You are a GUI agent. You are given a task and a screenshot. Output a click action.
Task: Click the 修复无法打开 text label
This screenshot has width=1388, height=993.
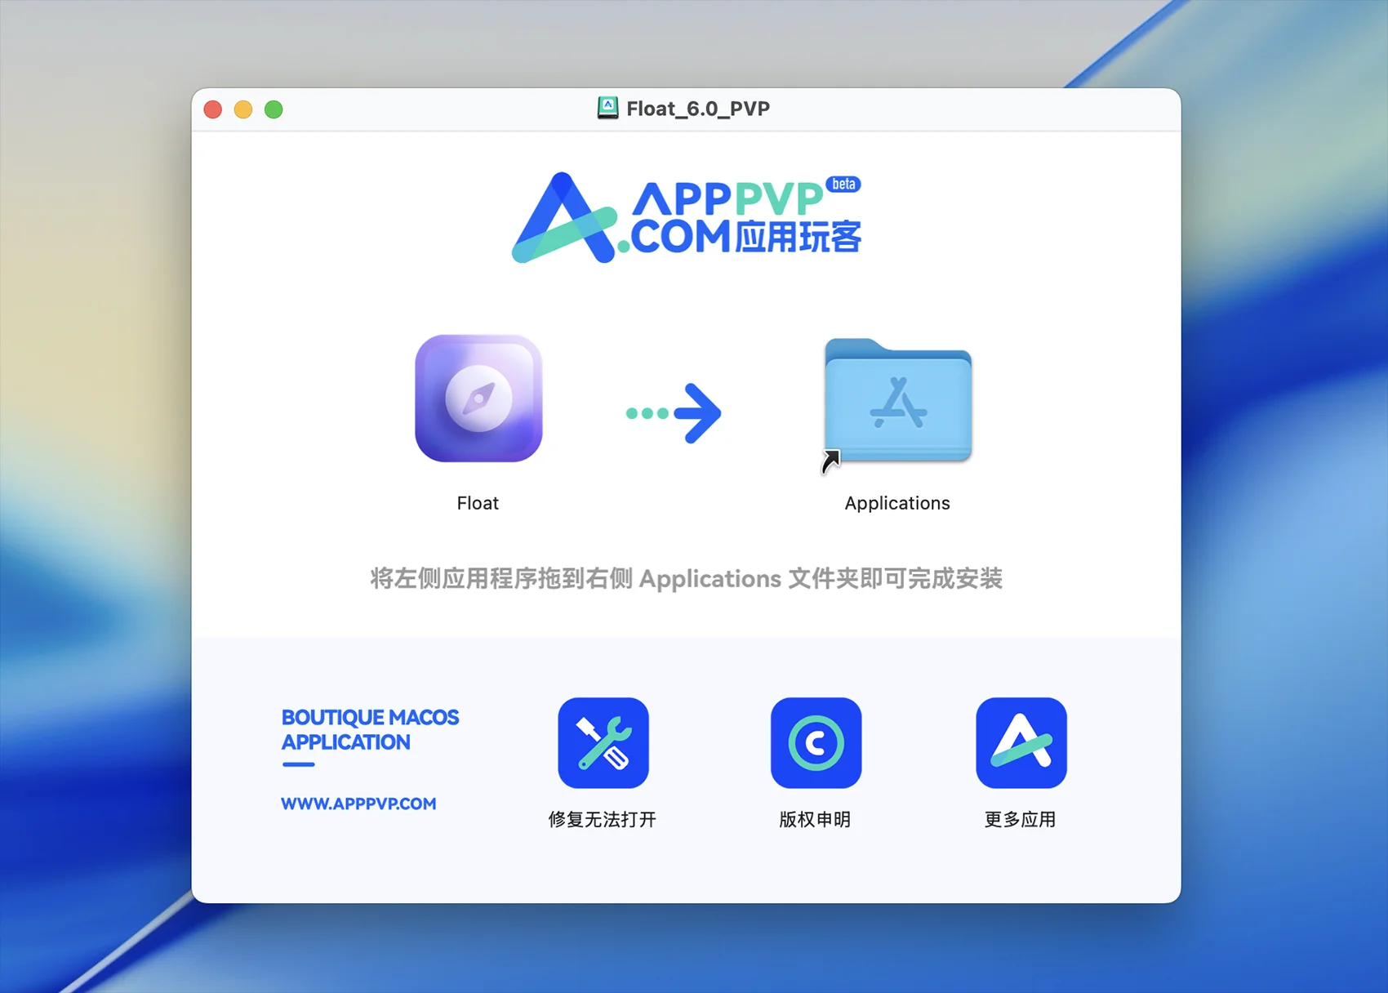pyautogui.click(x=603, y=819)
